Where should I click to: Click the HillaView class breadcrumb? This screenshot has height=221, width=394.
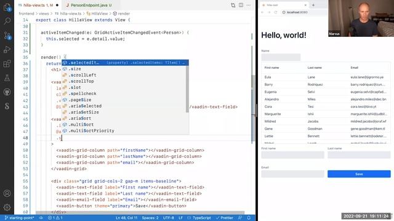(97, 14)
